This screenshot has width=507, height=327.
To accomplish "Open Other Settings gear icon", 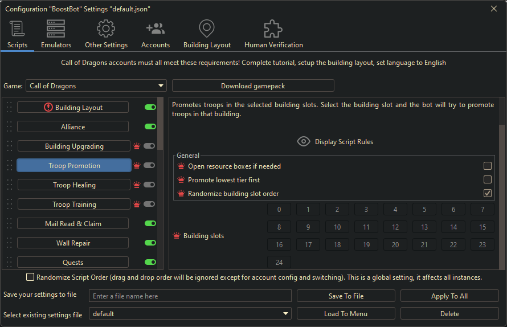I will click(x=106, y=29).
